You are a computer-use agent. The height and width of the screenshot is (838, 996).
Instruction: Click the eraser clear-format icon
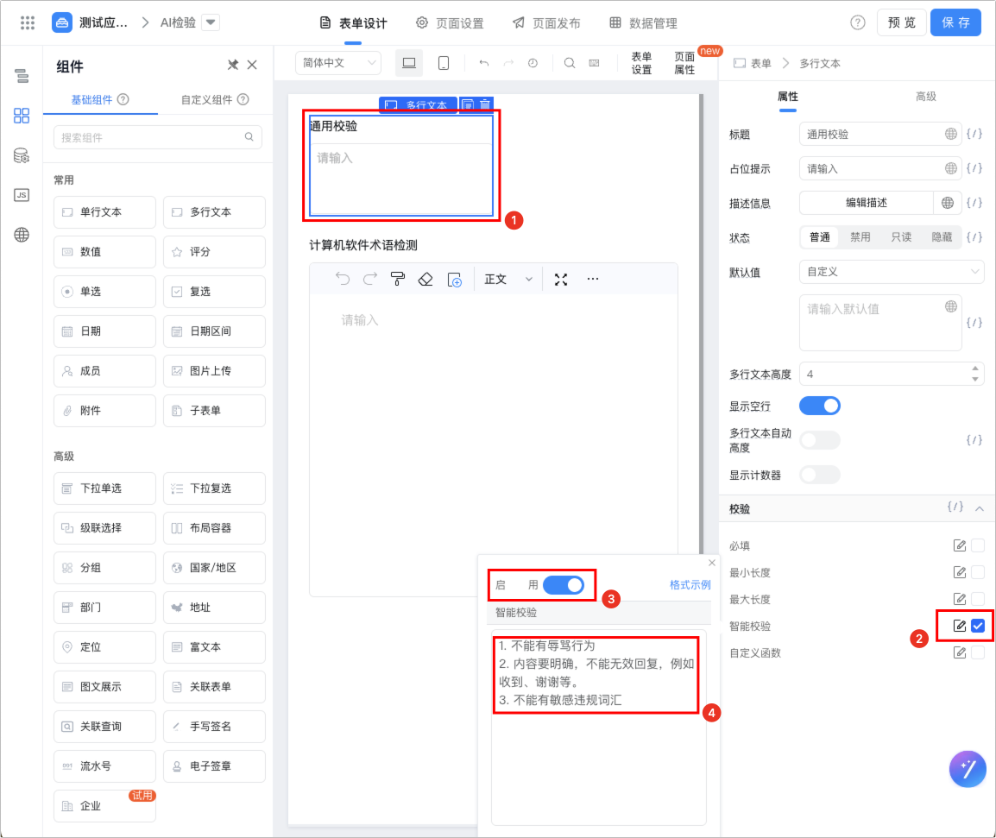[425, 279]
